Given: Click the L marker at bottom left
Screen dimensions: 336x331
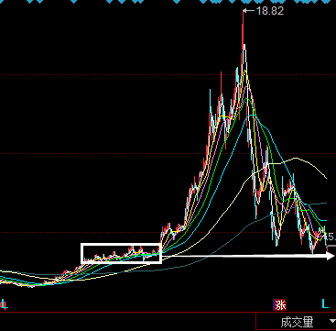Looking at the screenshot, I should tap(5, 304).
